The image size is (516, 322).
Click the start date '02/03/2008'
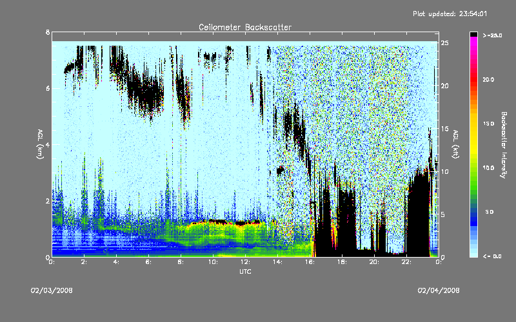(52, 290)
